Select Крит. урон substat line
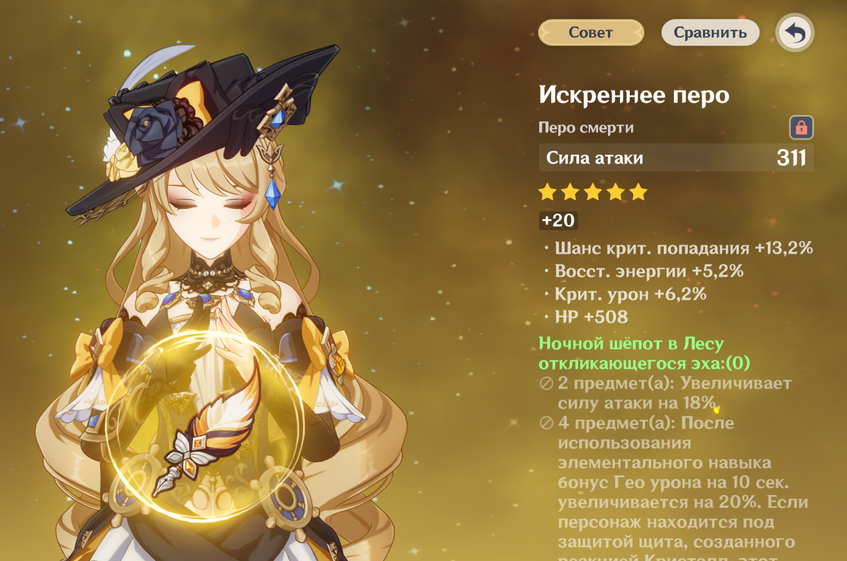847x561 pixels. [x=625, y=294]
